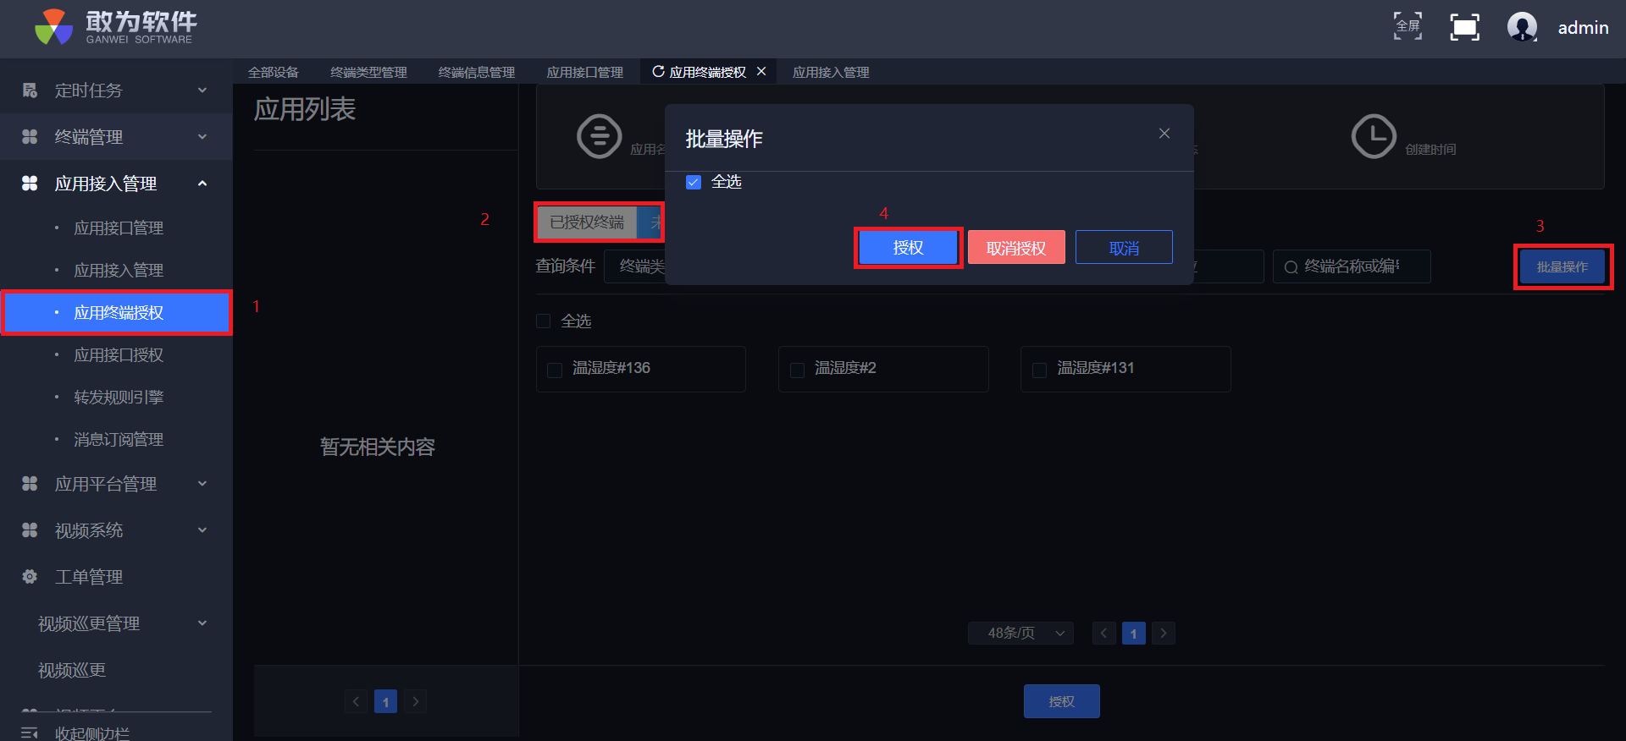Viewport: 1626px width, 741px height.
Task: Open 消息订阅管理 in the sidebar
Action: [x=117, y=440]
